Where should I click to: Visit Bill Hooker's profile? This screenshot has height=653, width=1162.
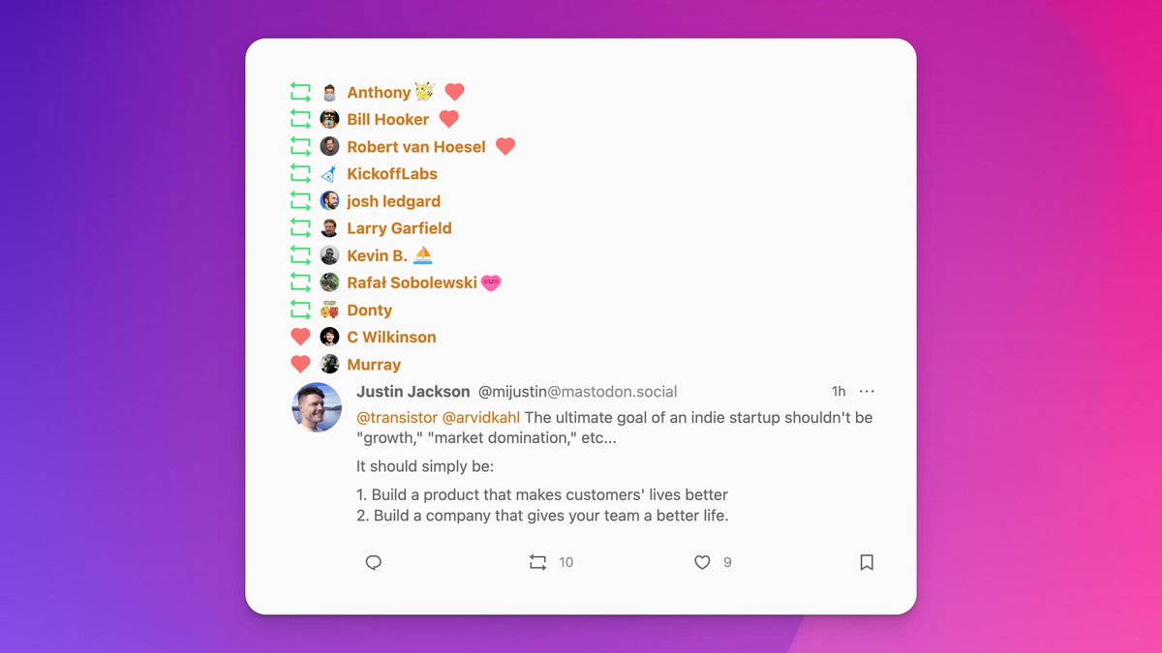[387, 120]
